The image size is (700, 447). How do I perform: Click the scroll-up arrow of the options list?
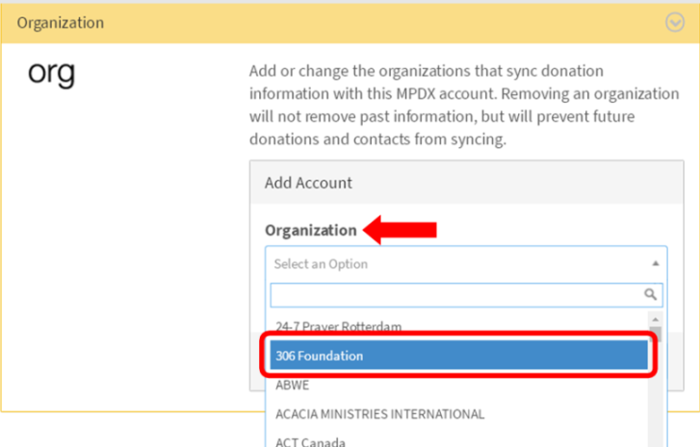coord(655,319)
